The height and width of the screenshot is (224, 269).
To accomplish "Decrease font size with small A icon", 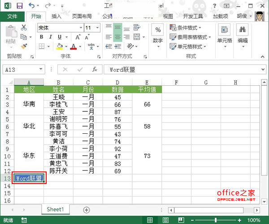I will [x=87, y=37].
